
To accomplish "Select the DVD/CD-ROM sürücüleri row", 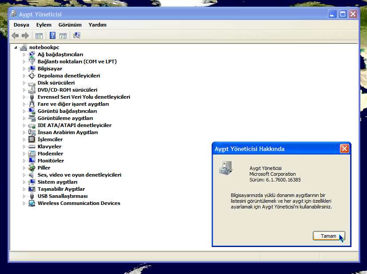I will coord(67,90).
